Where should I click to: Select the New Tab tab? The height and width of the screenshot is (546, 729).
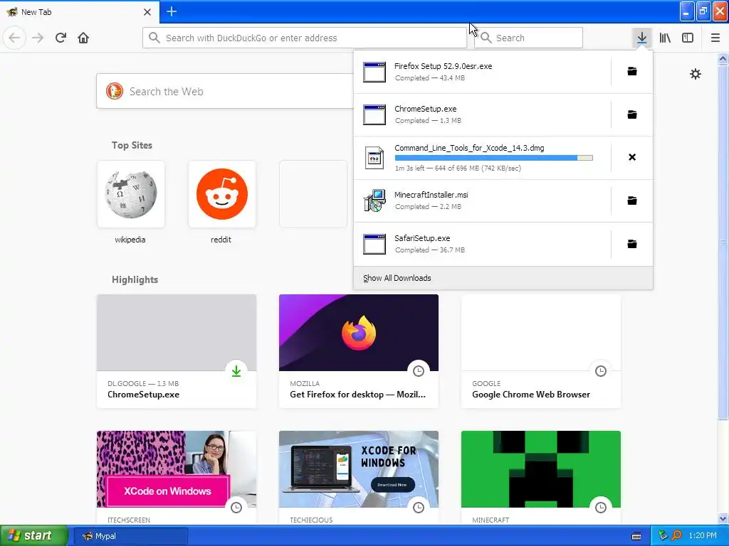[79, 11]
